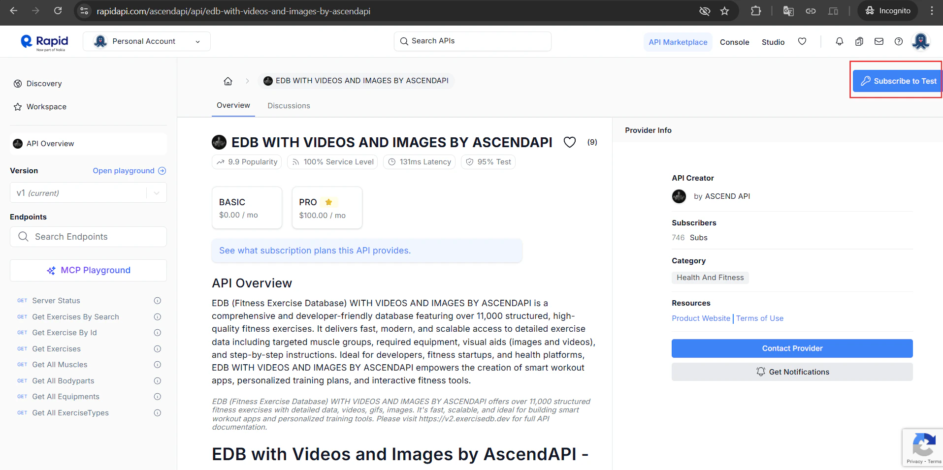
Task: Open Studio in top navigation
Action: (x=773, y=42)
